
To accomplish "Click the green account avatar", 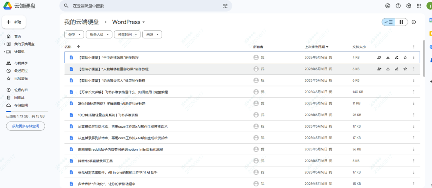I will [x=430, y=6].
